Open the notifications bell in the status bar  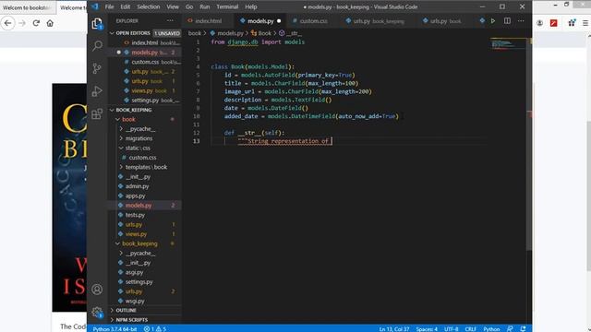tap(523, 329)
